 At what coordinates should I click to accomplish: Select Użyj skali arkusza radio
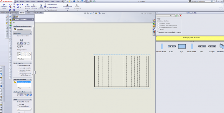(18, 102)
